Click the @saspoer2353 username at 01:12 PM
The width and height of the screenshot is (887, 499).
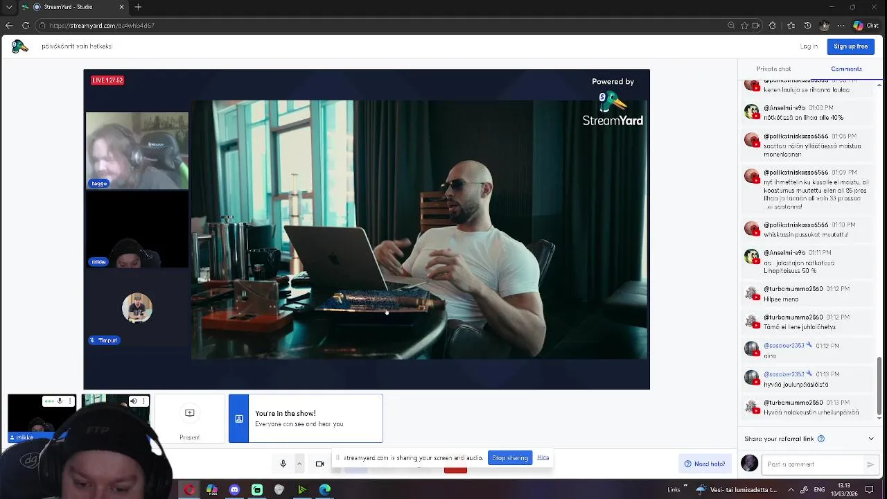coord(784,345)
